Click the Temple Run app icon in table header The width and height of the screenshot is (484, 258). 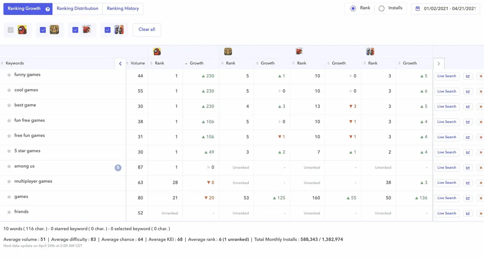(x=228, y=52)
